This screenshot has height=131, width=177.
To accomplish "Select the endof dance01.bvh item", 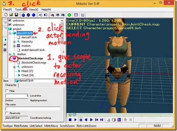I will pyautogui.click(x=33, y=50).
